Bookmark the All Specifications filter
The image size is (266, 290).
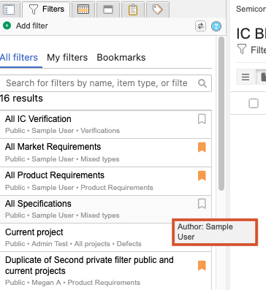pos(202,204)
